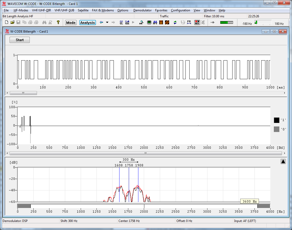Click the Shift: 300 Hz status field
Viewport: 292px width, 230px height.
pos(88,221)
